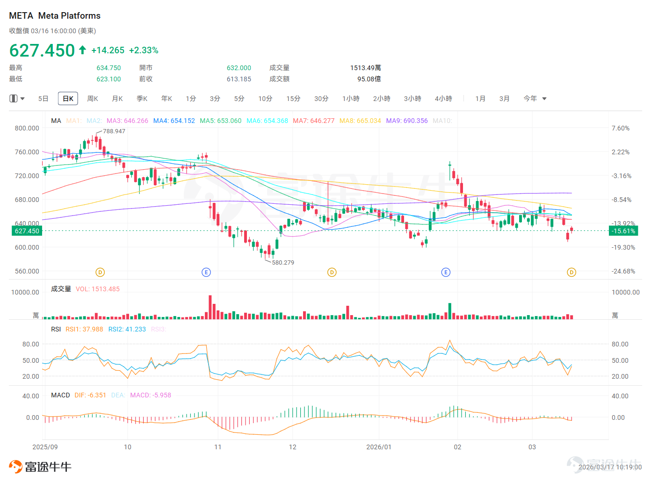This screenshot has width=651, height=482.
Task: Switch to 年K yearly chart
Action: [x=167, y=99]
